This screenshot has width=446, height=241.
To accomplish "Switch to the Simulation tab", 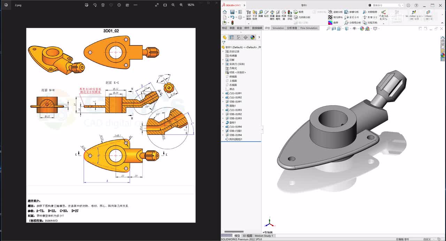I will click(x=278, y=28).
